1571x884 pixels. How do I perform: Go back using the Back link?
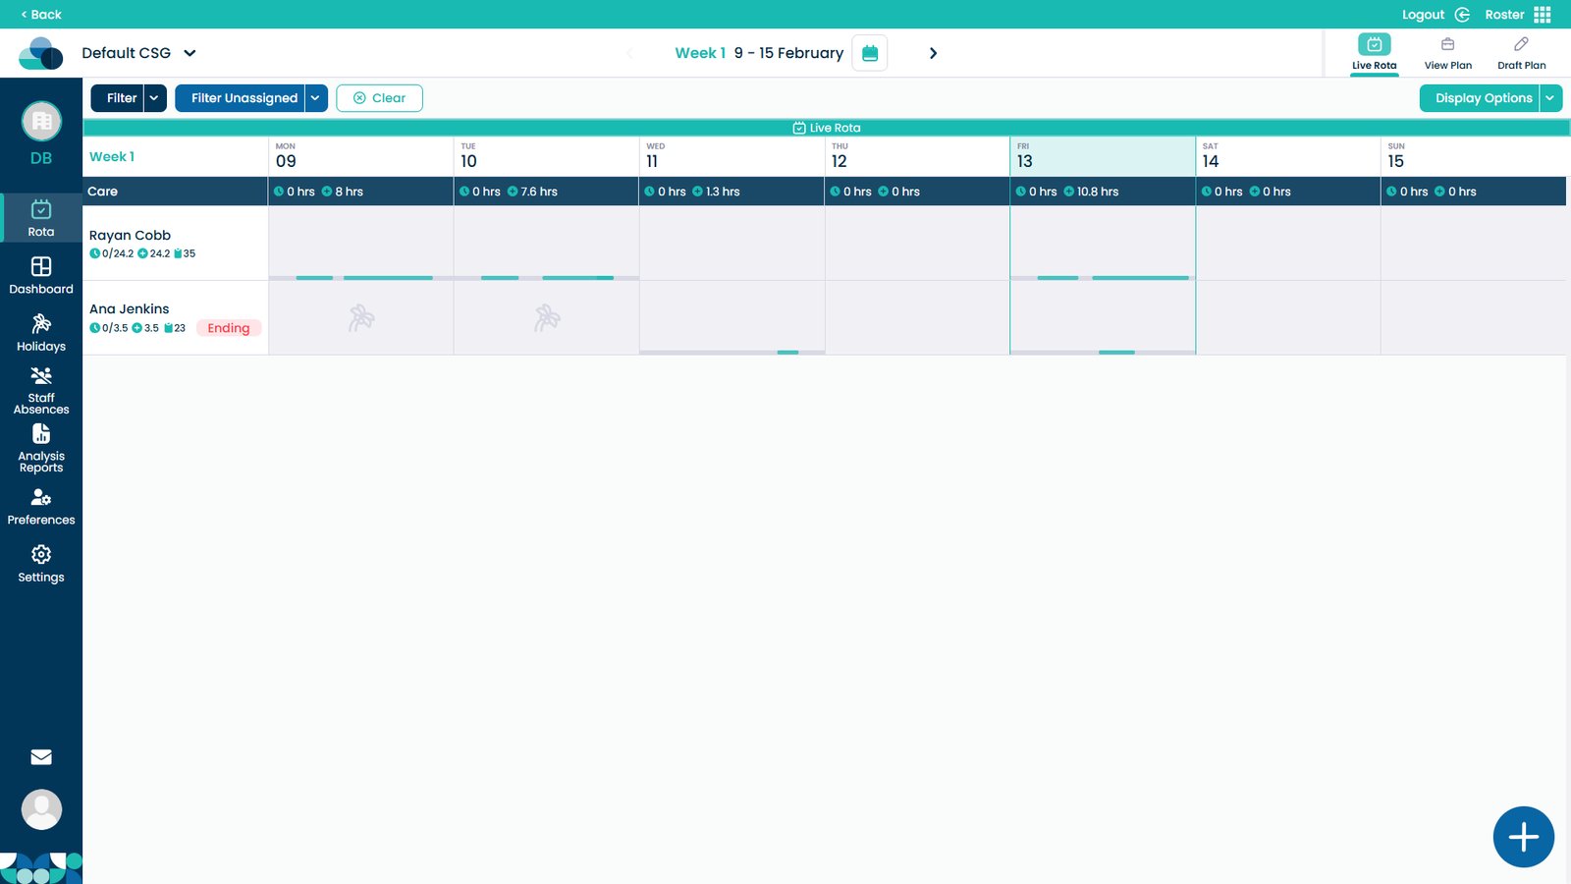click(41, 15)
